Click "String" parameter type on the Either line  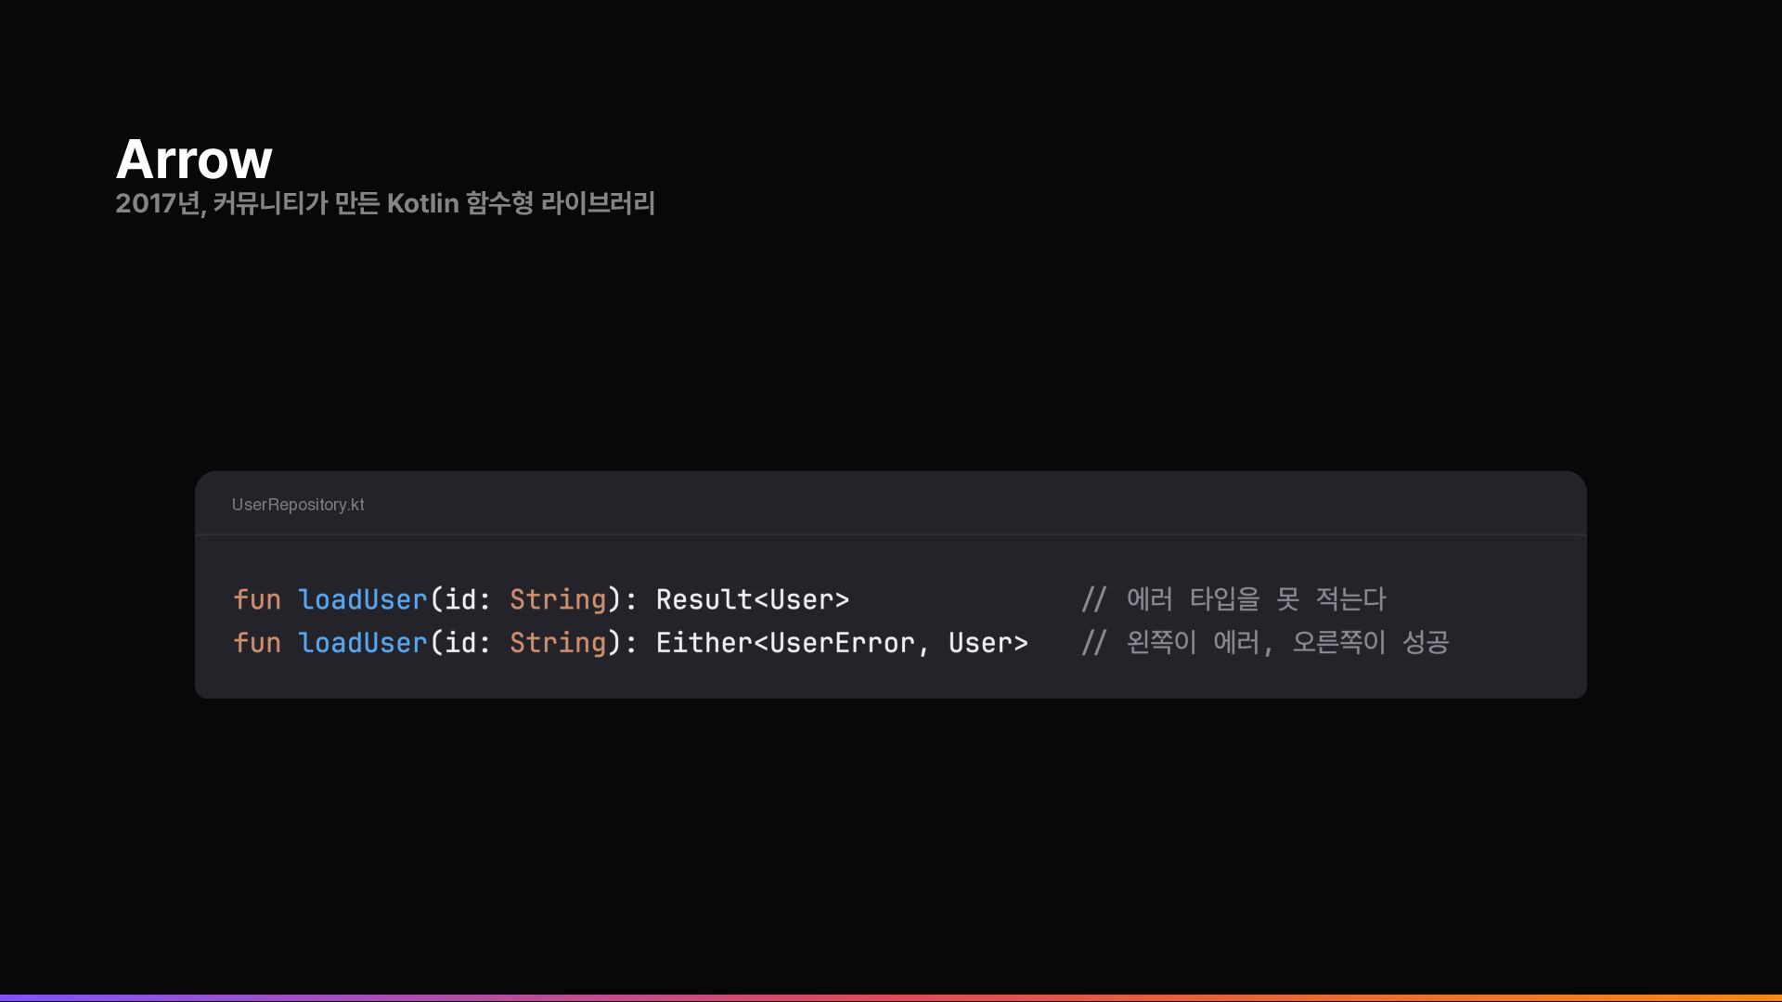coord(558,642)
